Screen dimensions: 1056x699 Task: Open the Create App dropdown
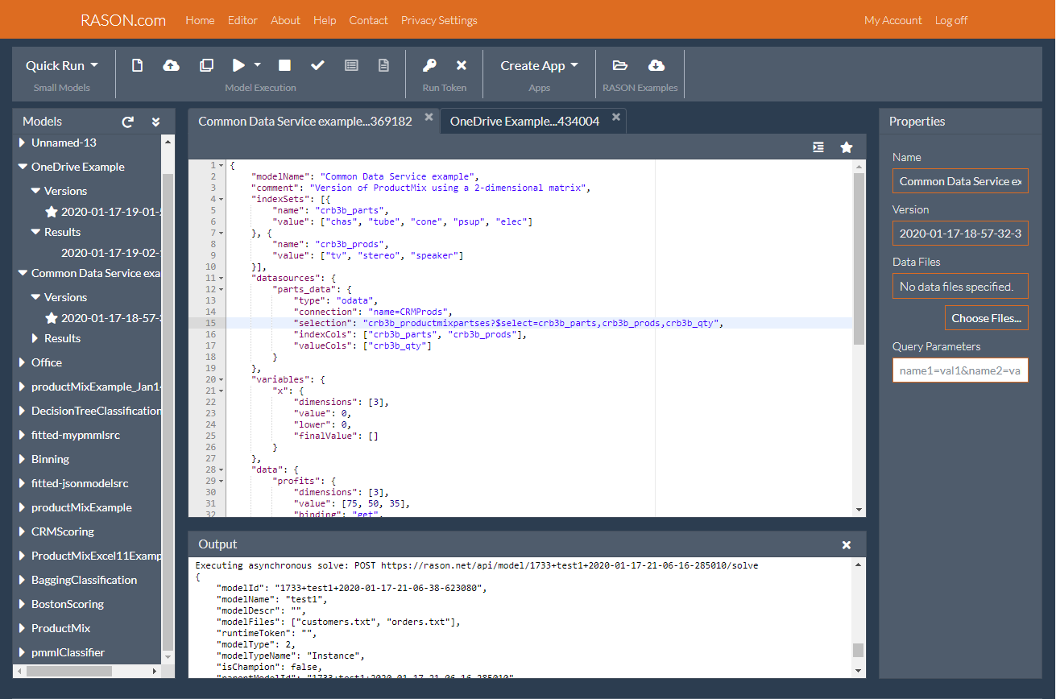click(x=539, y=65)
